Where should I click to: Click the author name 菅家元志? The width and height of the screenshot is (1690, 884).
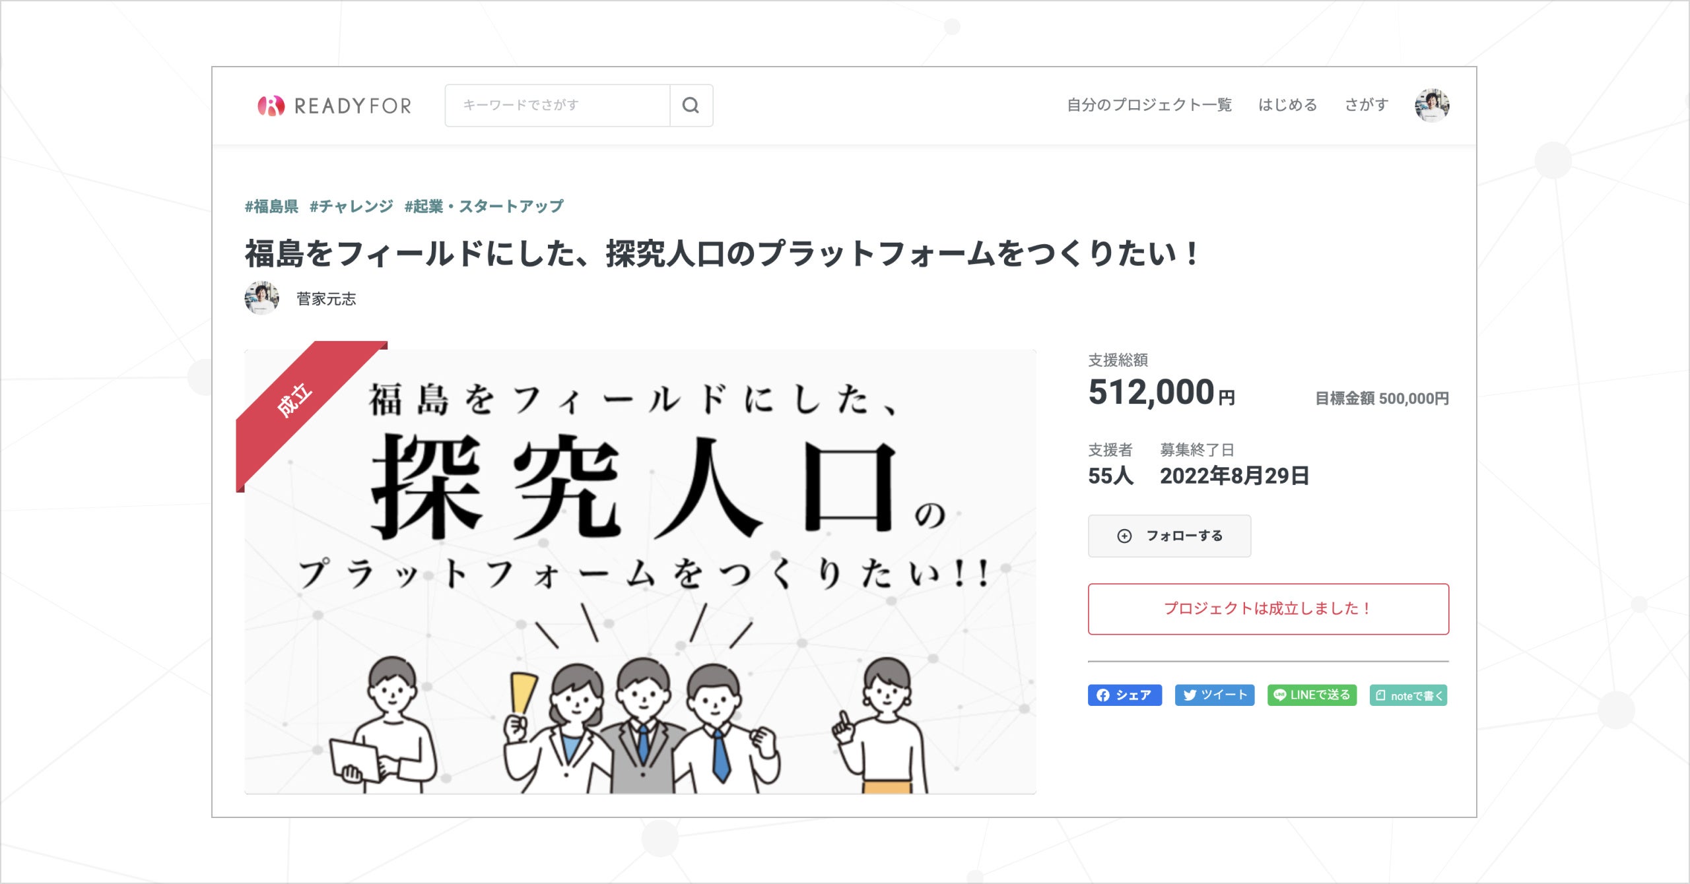[326, 299]
